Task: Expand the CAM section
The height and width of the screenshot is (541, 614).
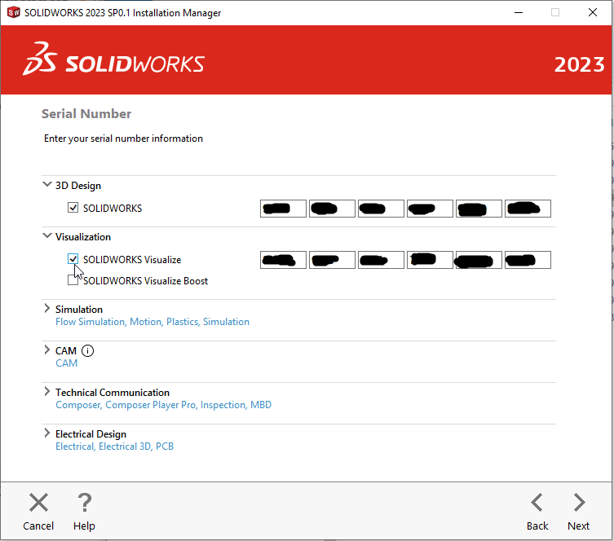Action: pos(46,350)
